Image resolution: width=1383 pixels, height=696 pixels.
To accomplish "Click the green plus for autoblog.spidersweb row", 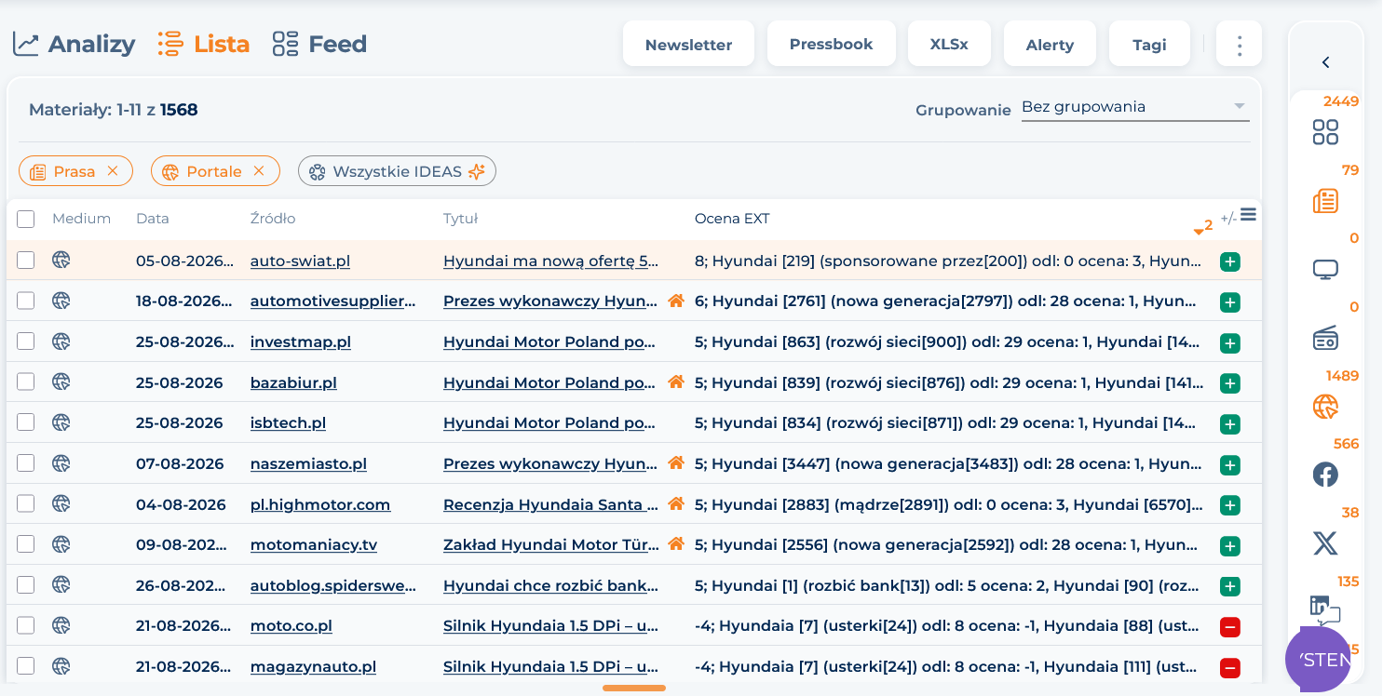I will pos(1229,587).
